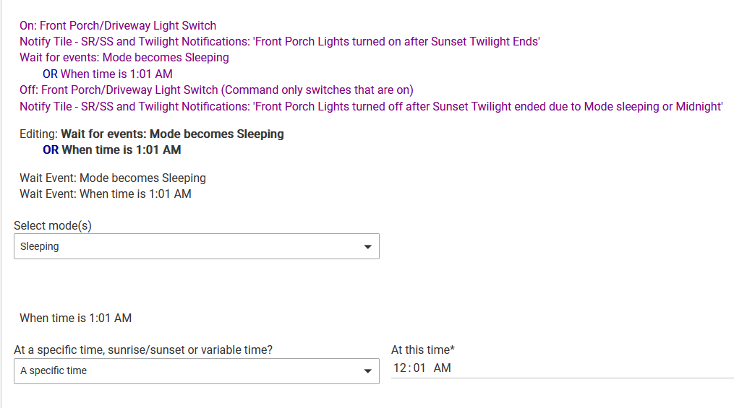The width and height of the screenshot is (734, 408).
Task: Click the purple 'OR When time is 1:01 AM' line
Action: (x=107, y=74)
